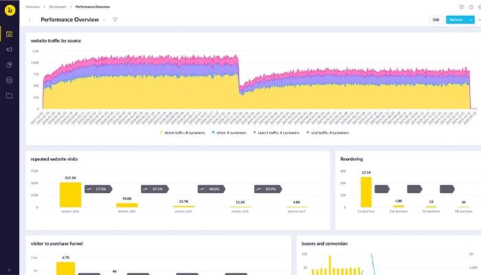This screenshot has height=275, width=481.
Task: Click the 1.8K value in Reordering
Action: [x=399, y=201]
